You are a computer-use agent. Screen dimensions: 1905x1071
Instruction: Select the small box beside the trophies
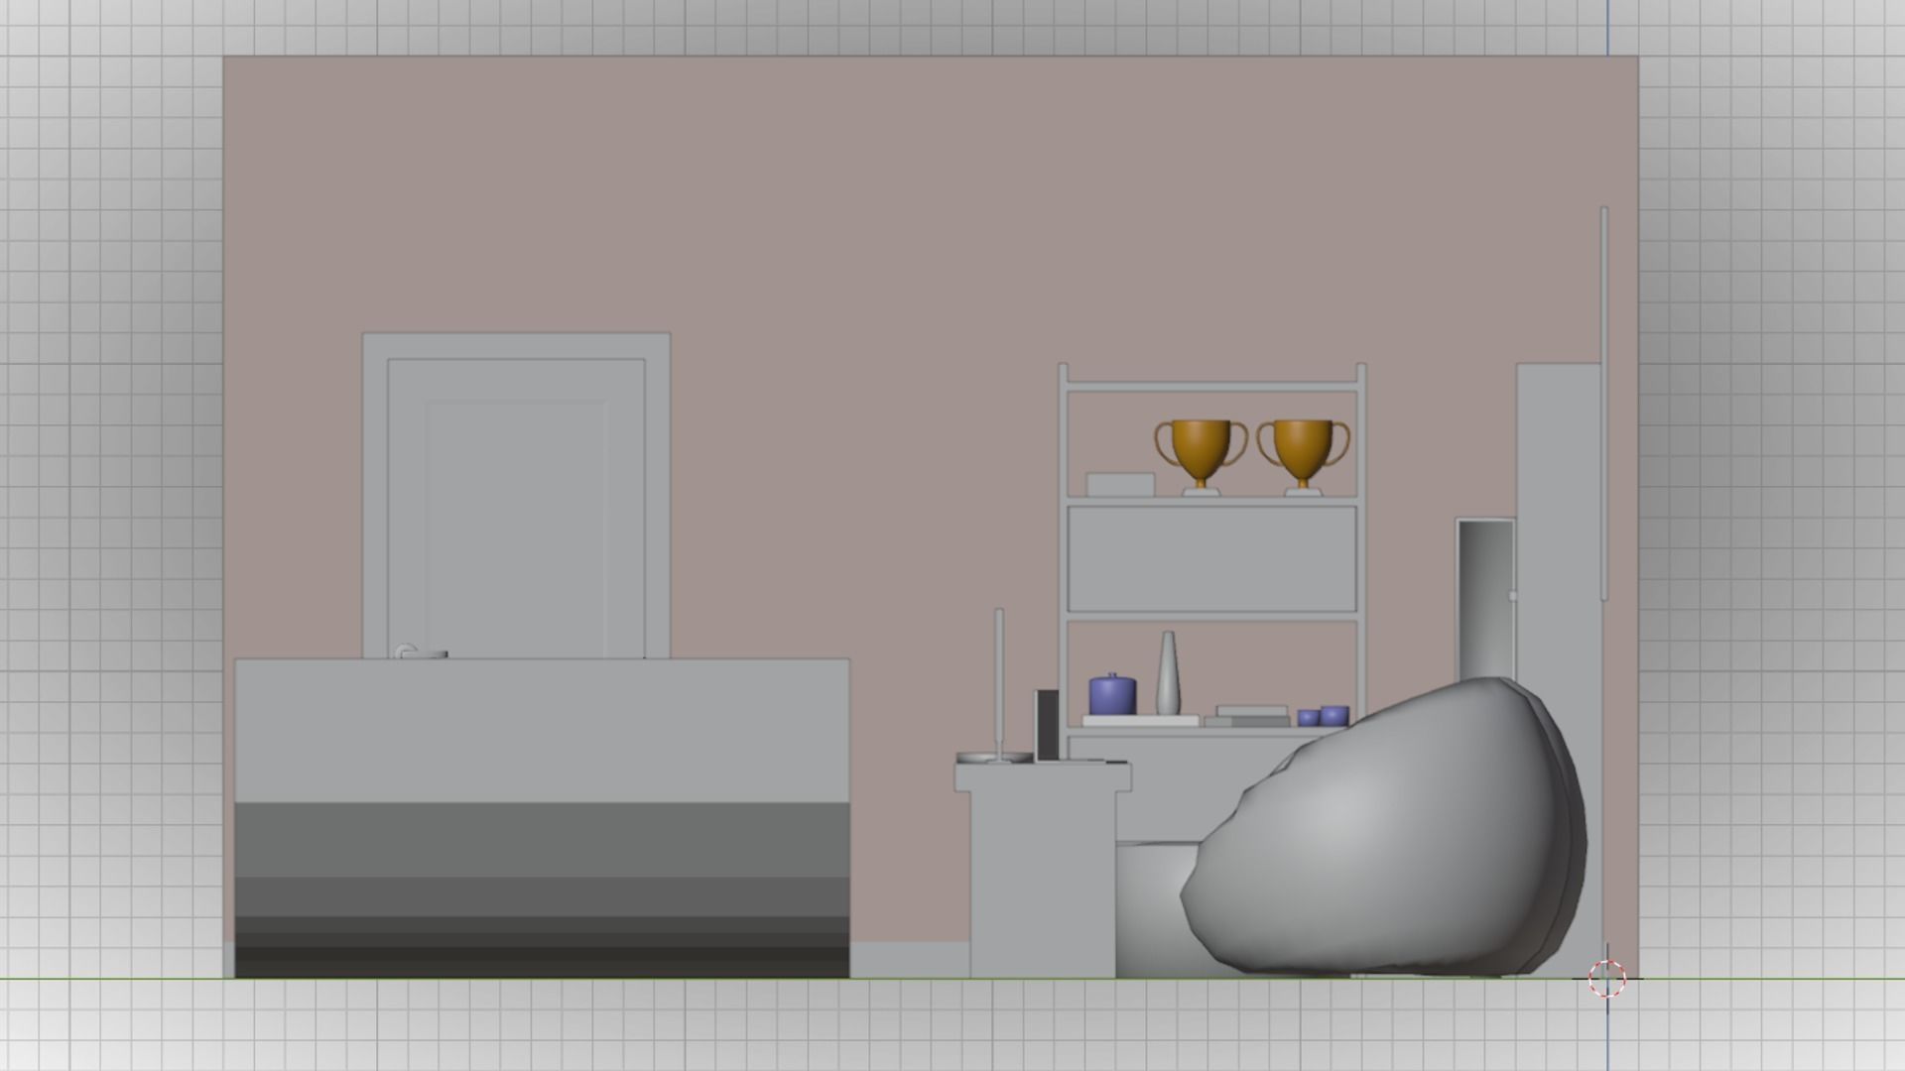pyautogui.click(x=1120, y=484)
